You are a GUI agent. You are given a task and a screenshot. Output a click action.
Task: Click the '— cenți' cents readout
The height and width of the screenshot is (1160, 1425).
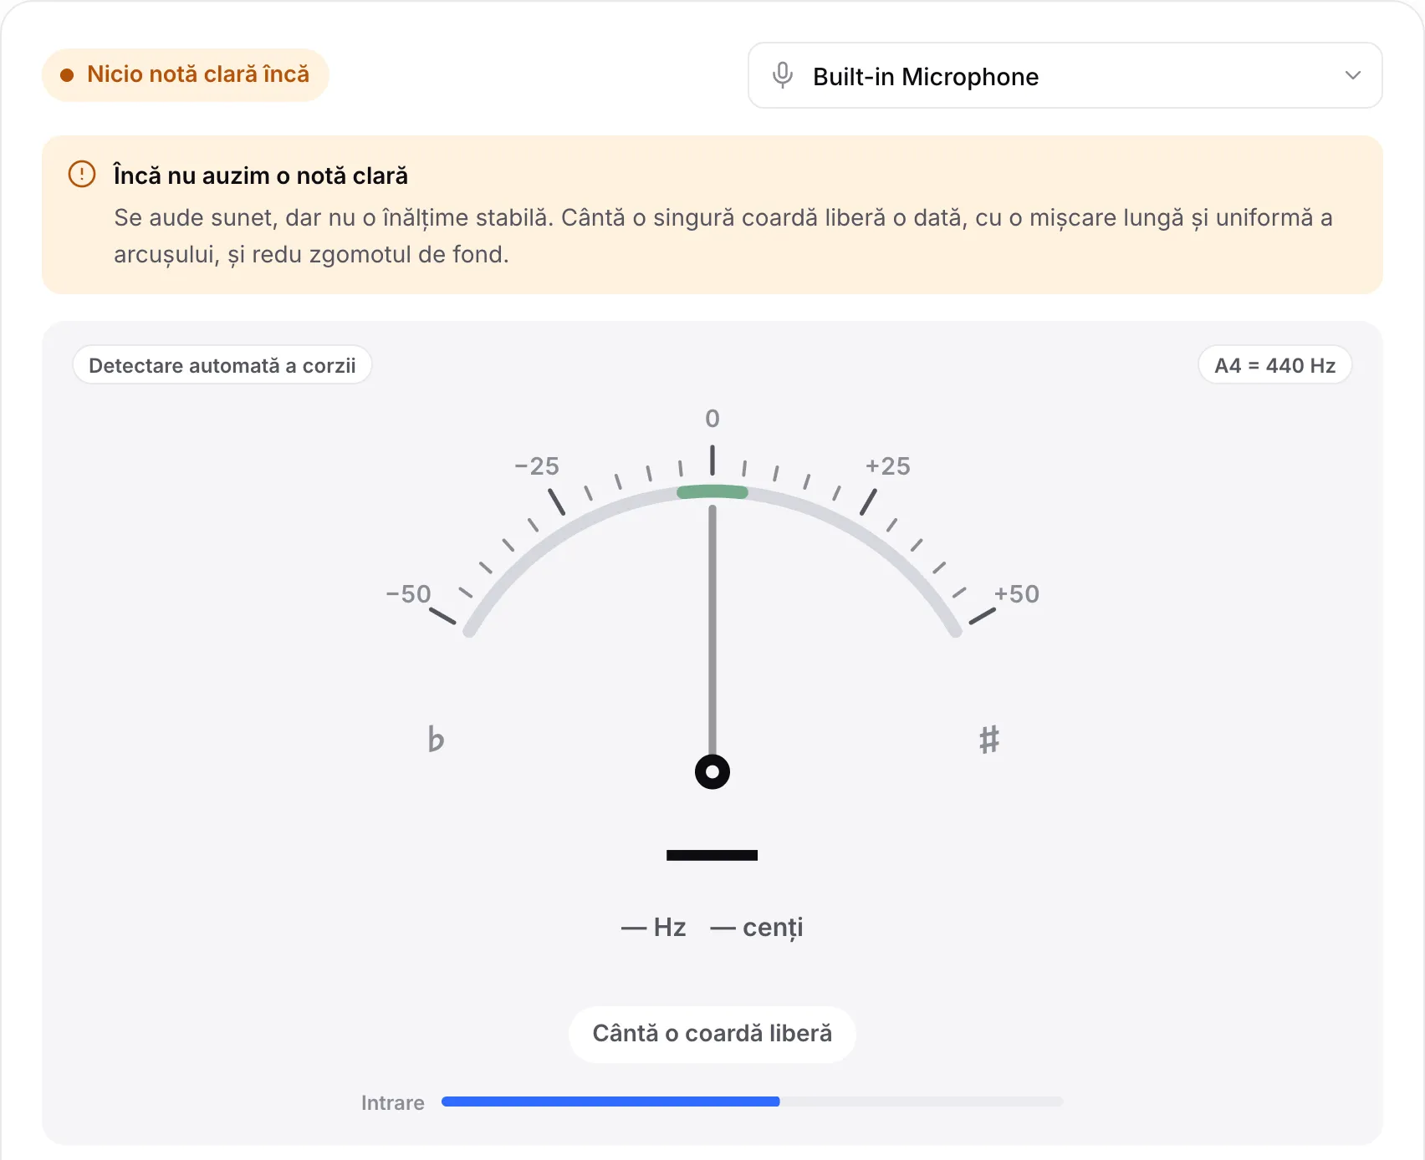tap(757, 927)
